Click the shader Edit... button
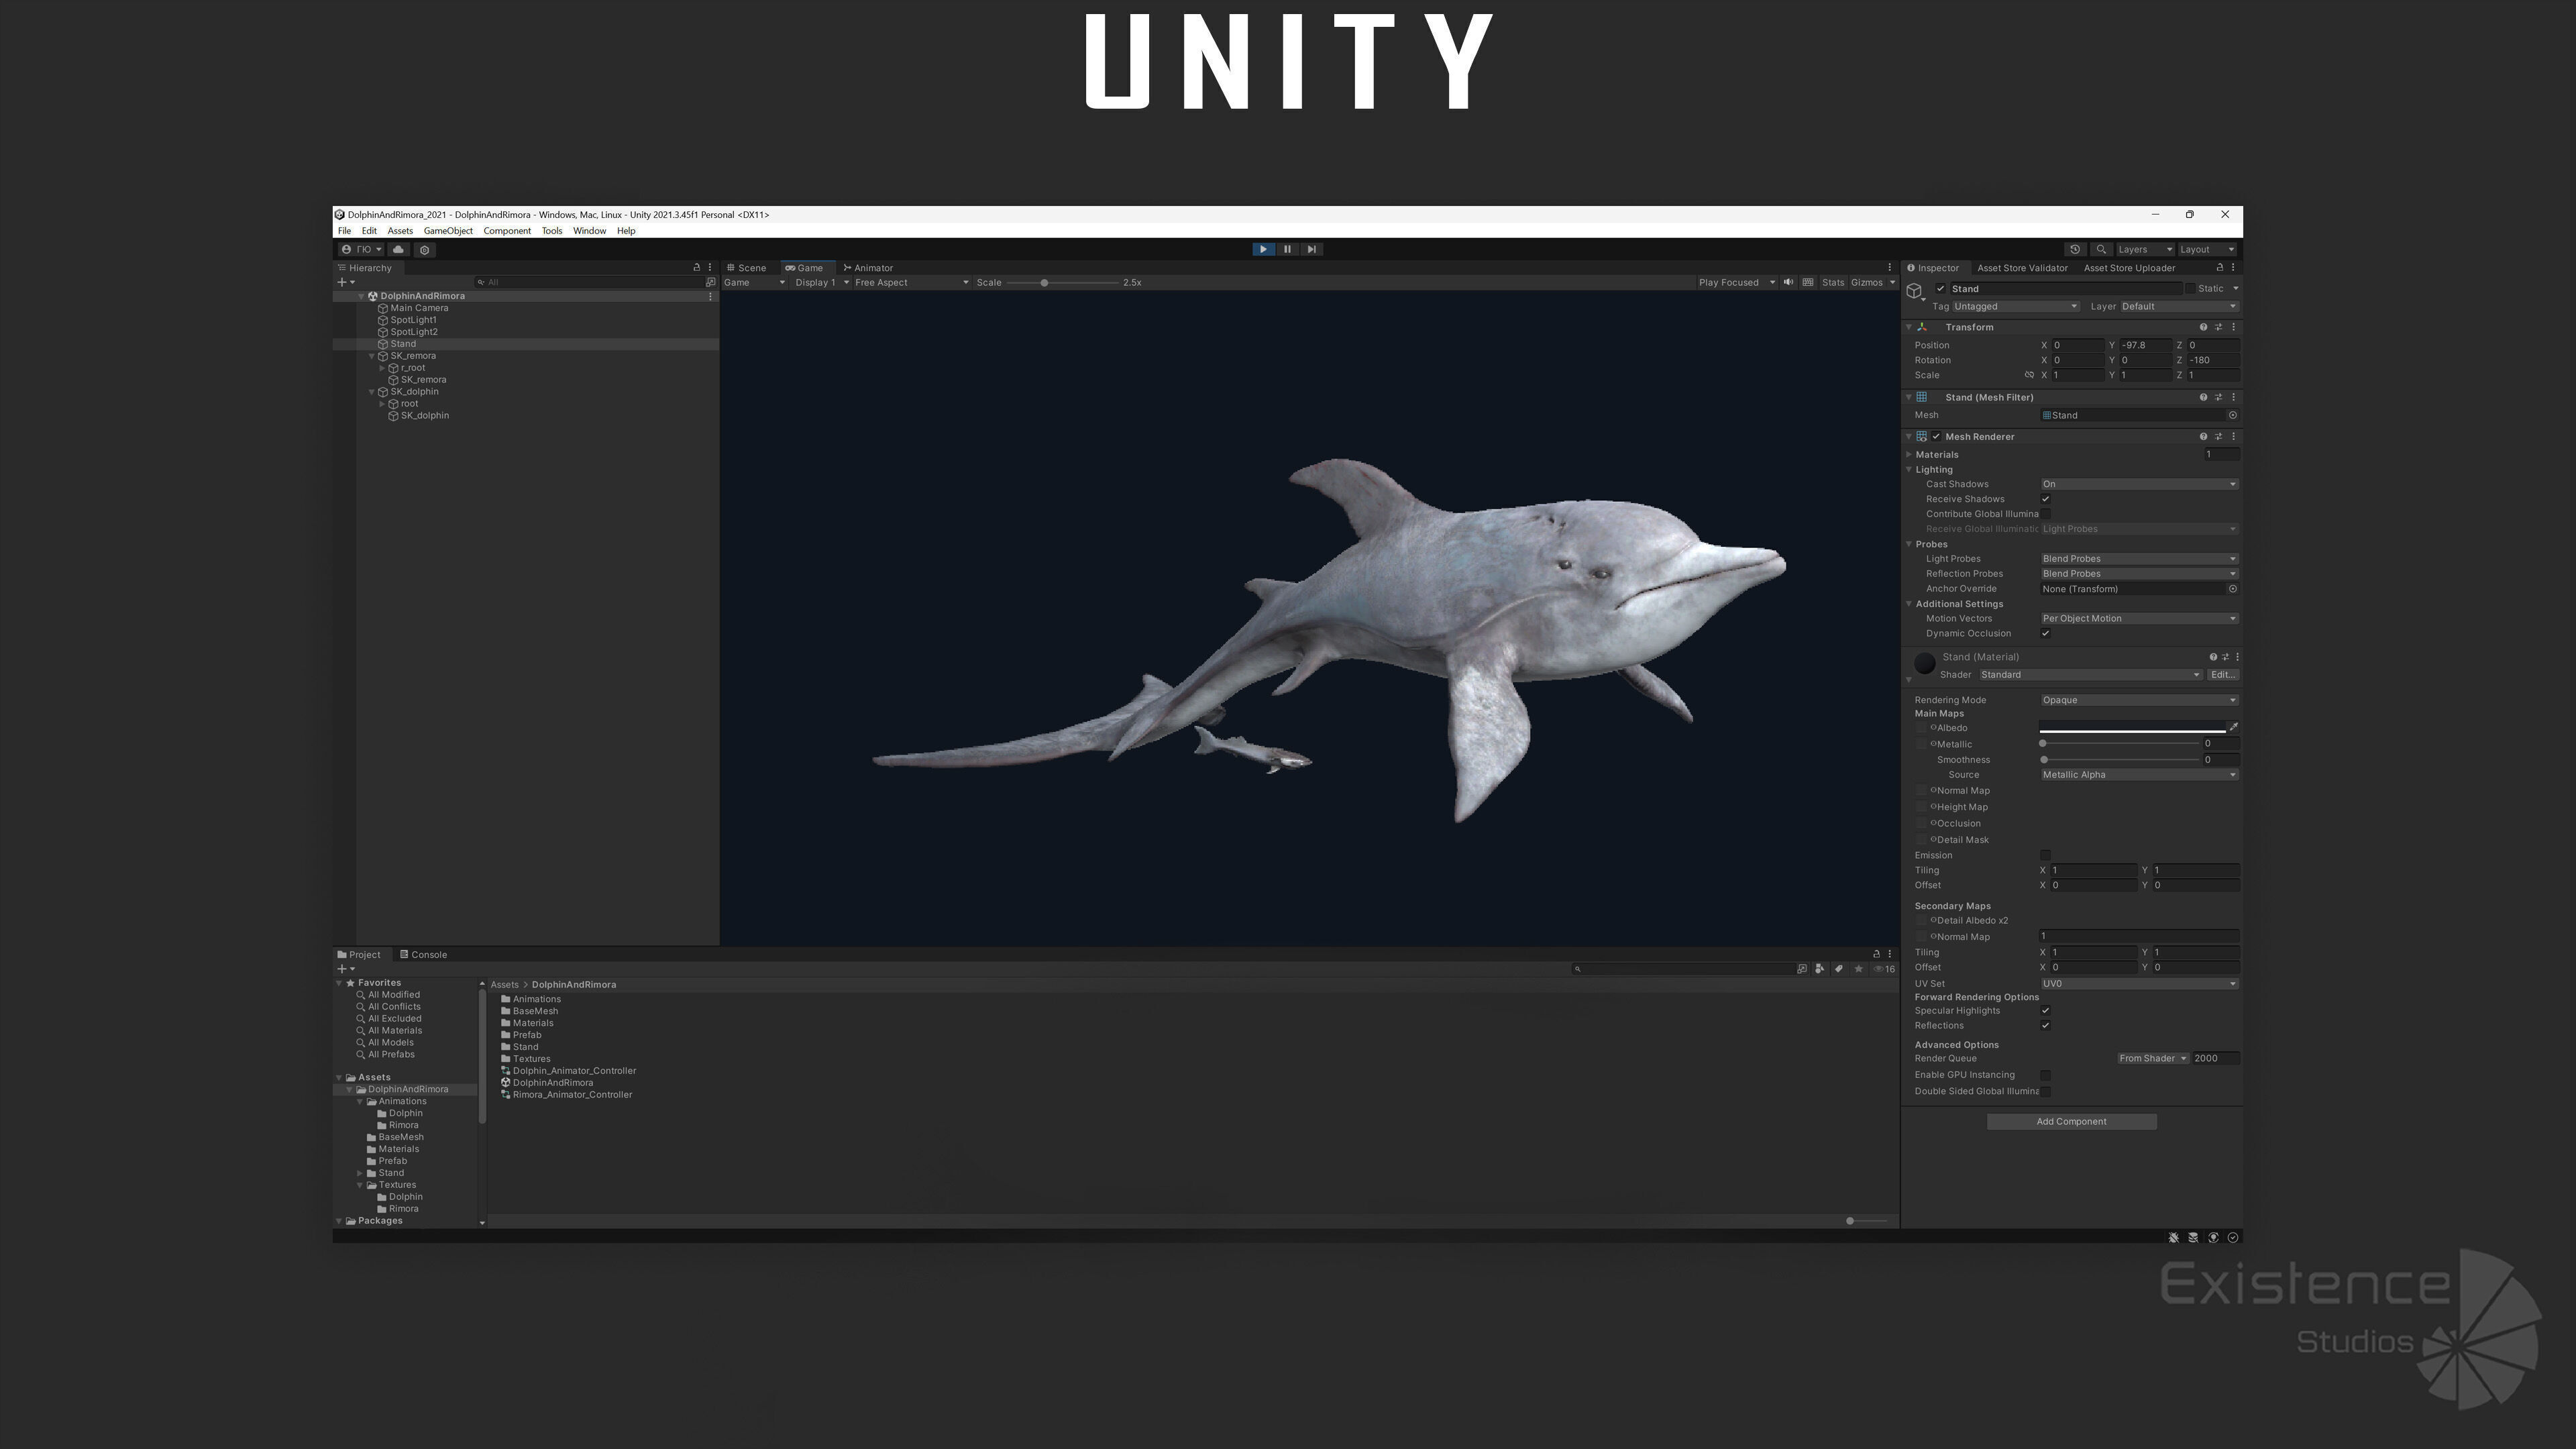Viewport: 2576px width, 1449px height. [2222, 675]
